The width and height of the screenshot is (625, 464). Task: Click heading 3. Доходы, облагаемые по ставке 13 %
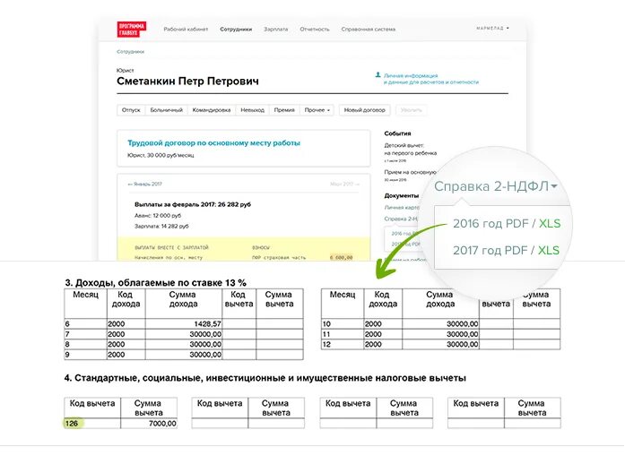(x=155, y=283)
